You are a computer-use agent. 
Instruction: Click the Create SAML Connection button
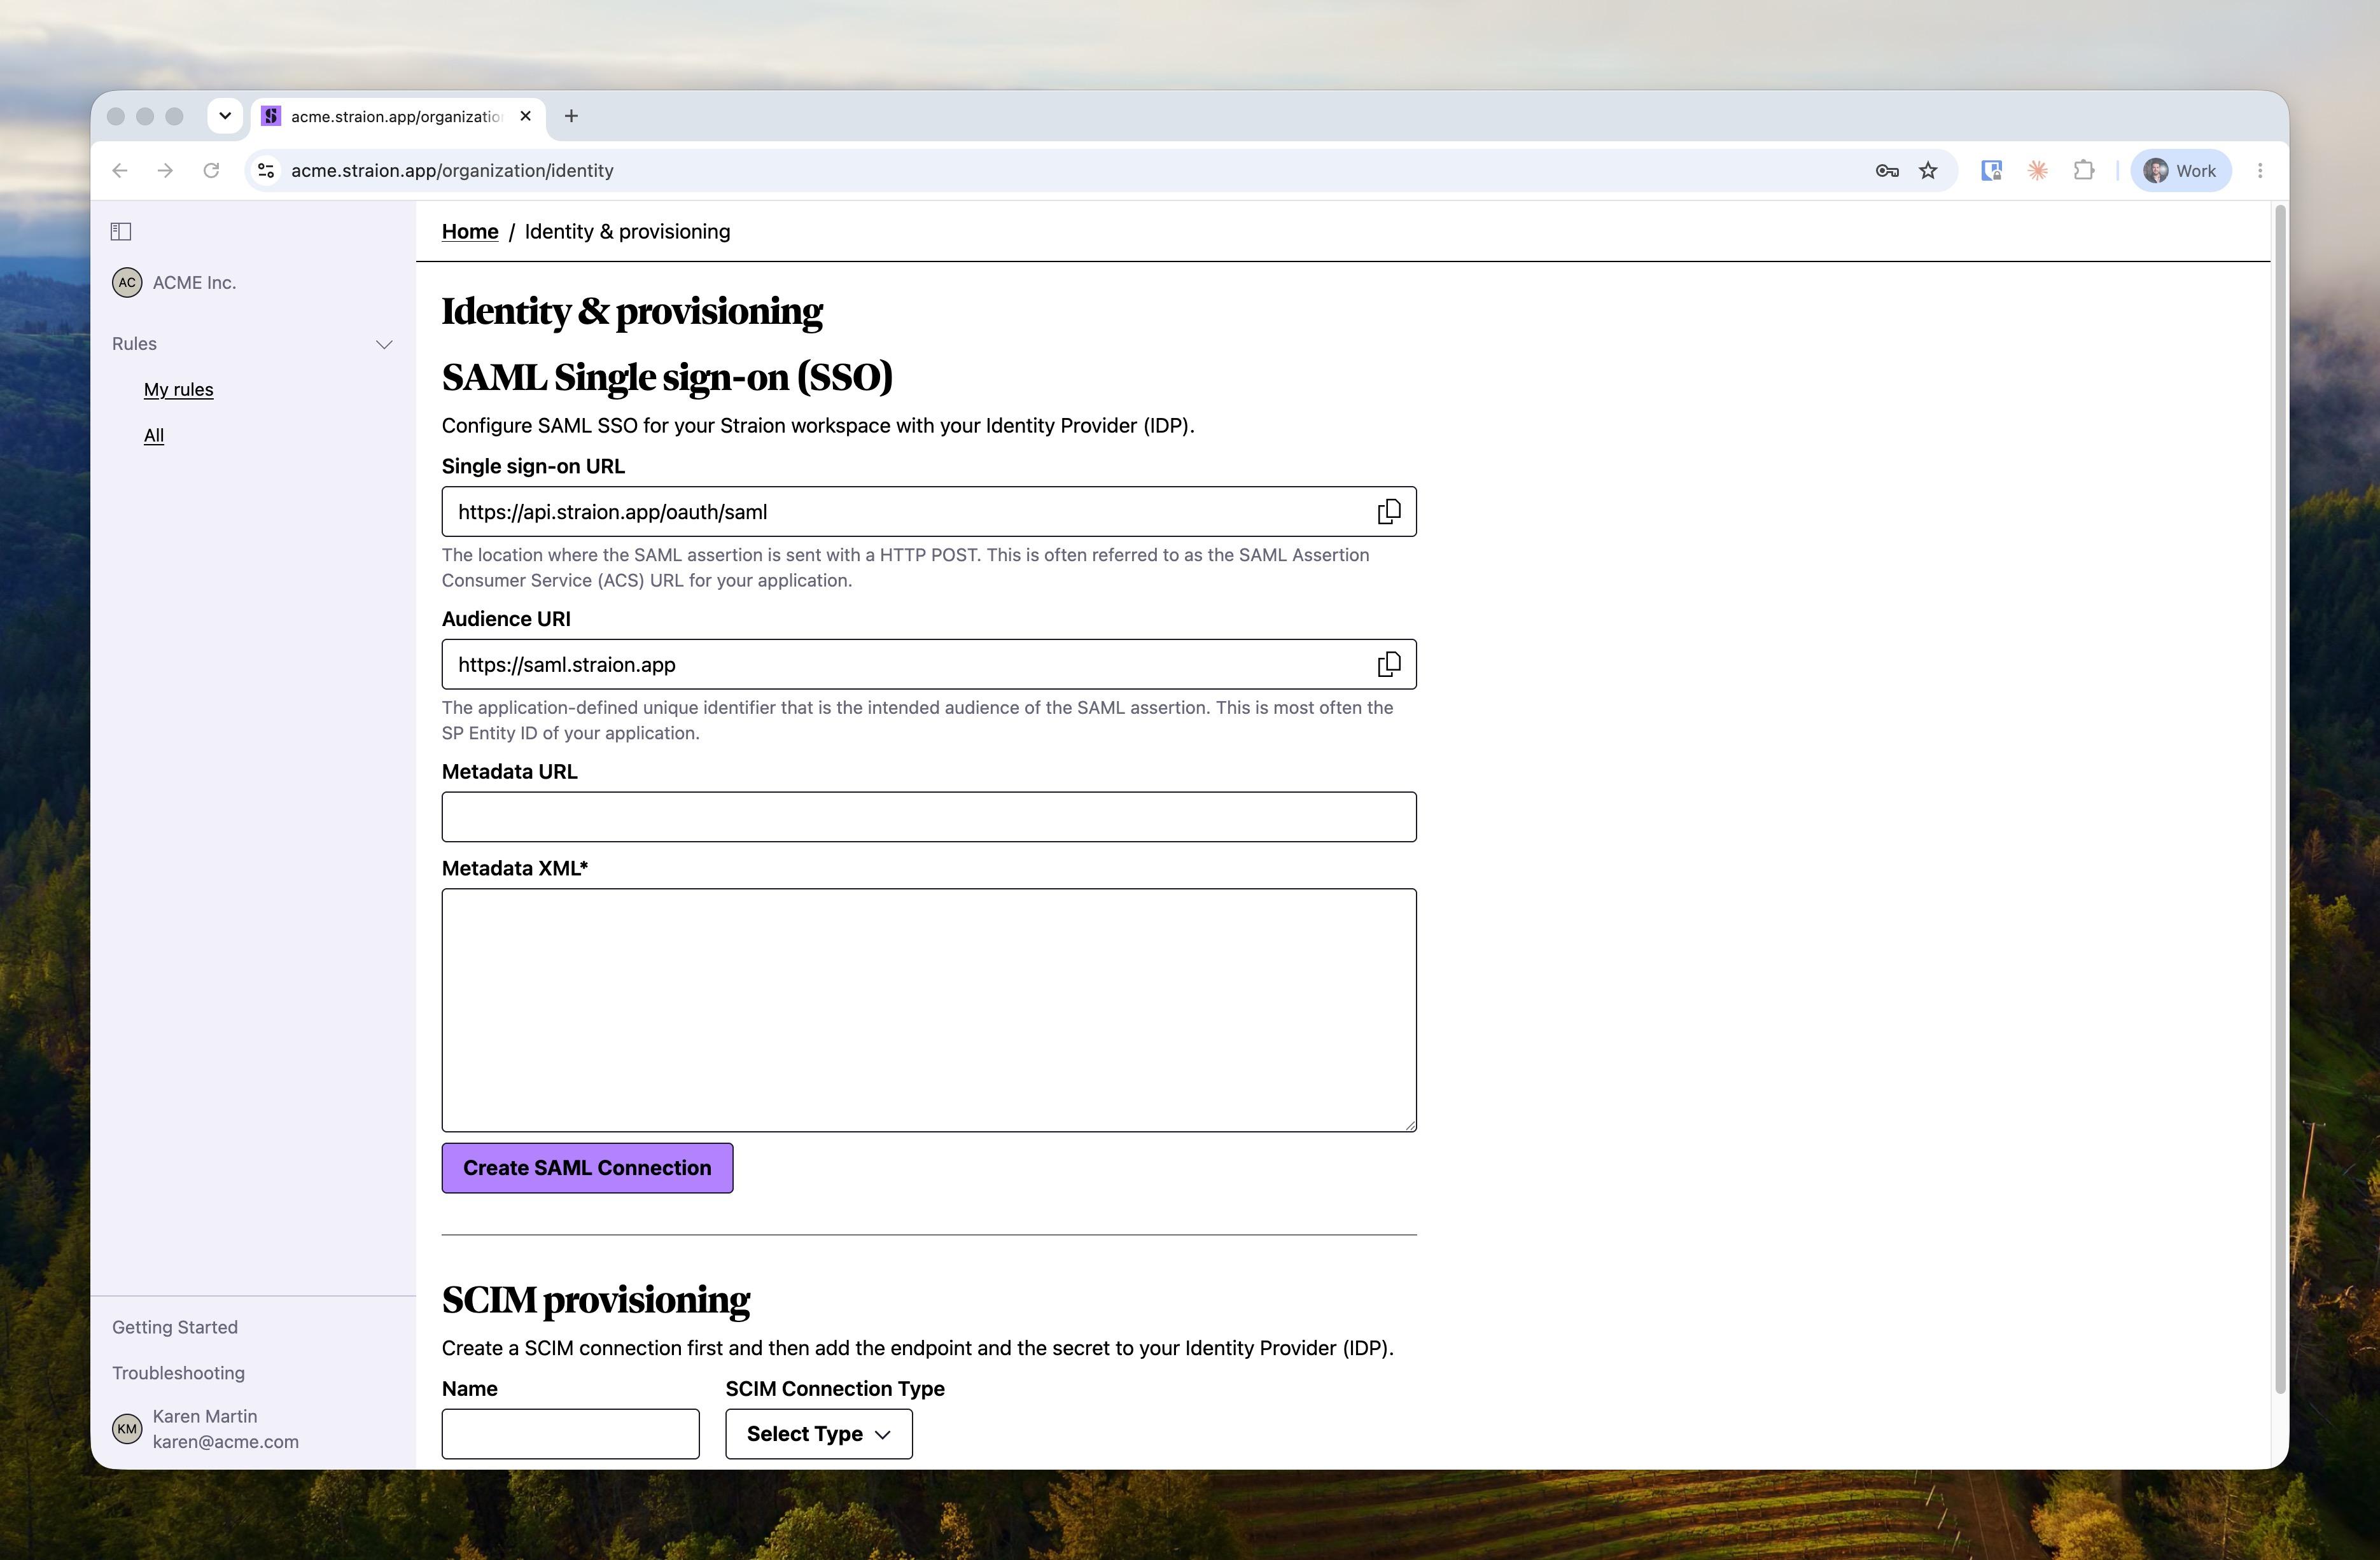pyautogui.click(x=587, y=1168)
